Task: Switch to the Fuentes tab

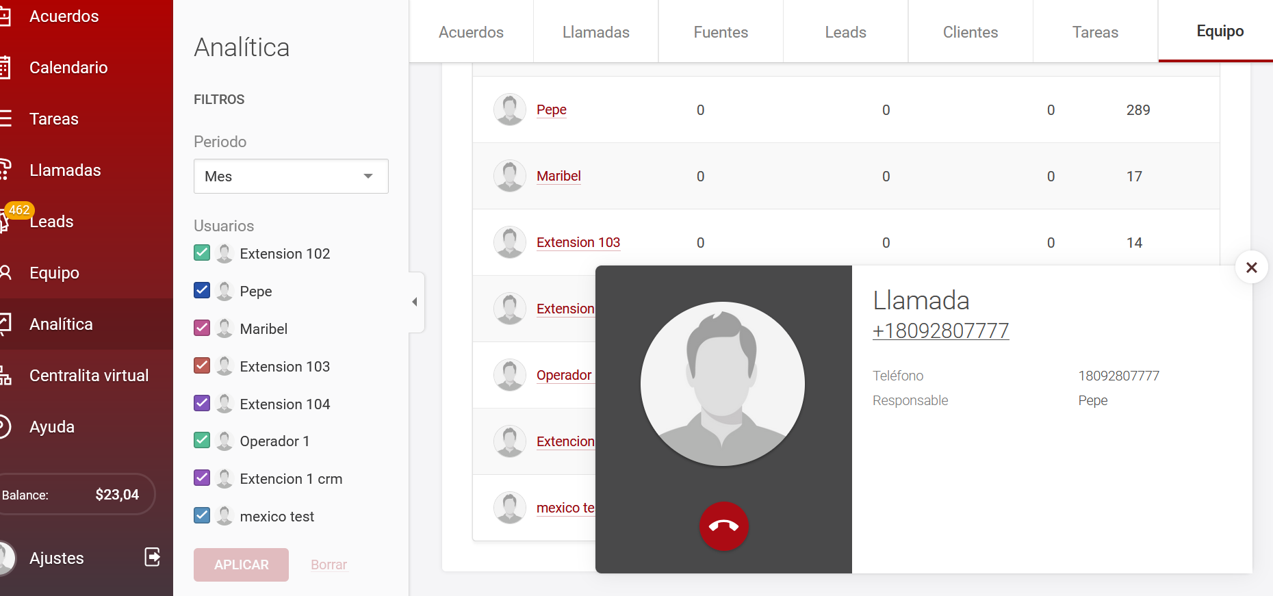Action: click(721, 32)
